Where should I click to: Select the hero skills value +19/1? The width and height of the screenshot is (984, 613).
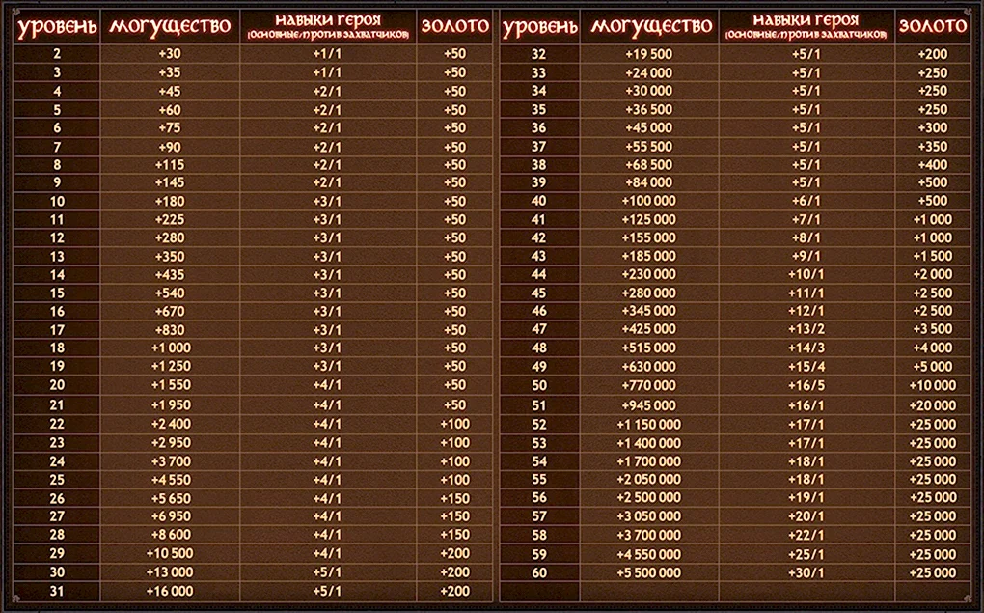point(806,498)
